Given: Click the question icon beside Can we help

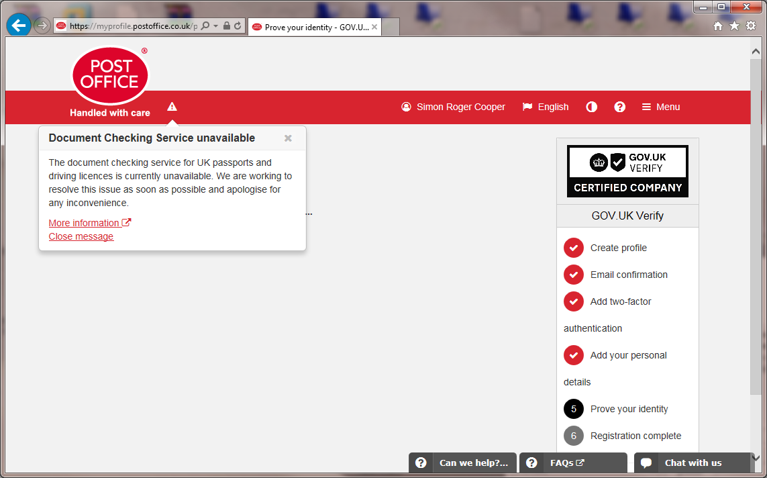Looking at the screenshot, I should point(421,463).
